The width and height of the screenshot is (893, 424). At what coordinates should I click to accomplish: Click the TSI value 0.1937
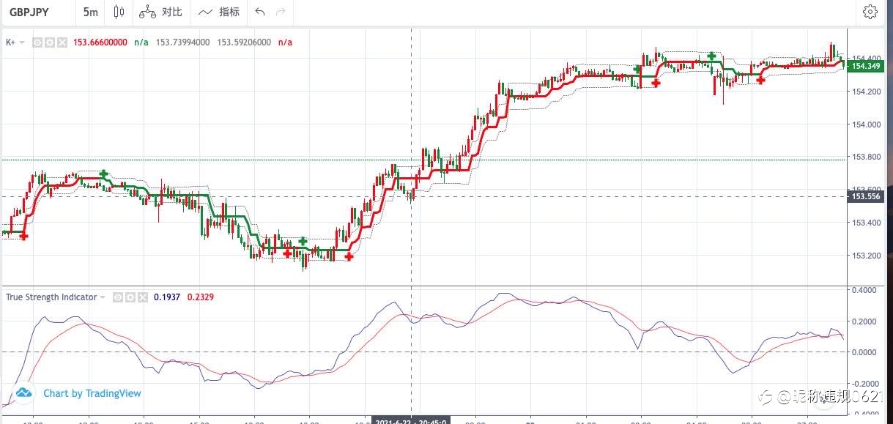click(x=167, y=297)
